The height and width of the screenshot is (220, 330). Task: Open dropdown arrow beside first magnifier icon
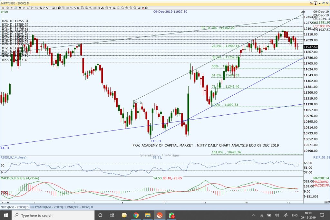tap(120, 8)
